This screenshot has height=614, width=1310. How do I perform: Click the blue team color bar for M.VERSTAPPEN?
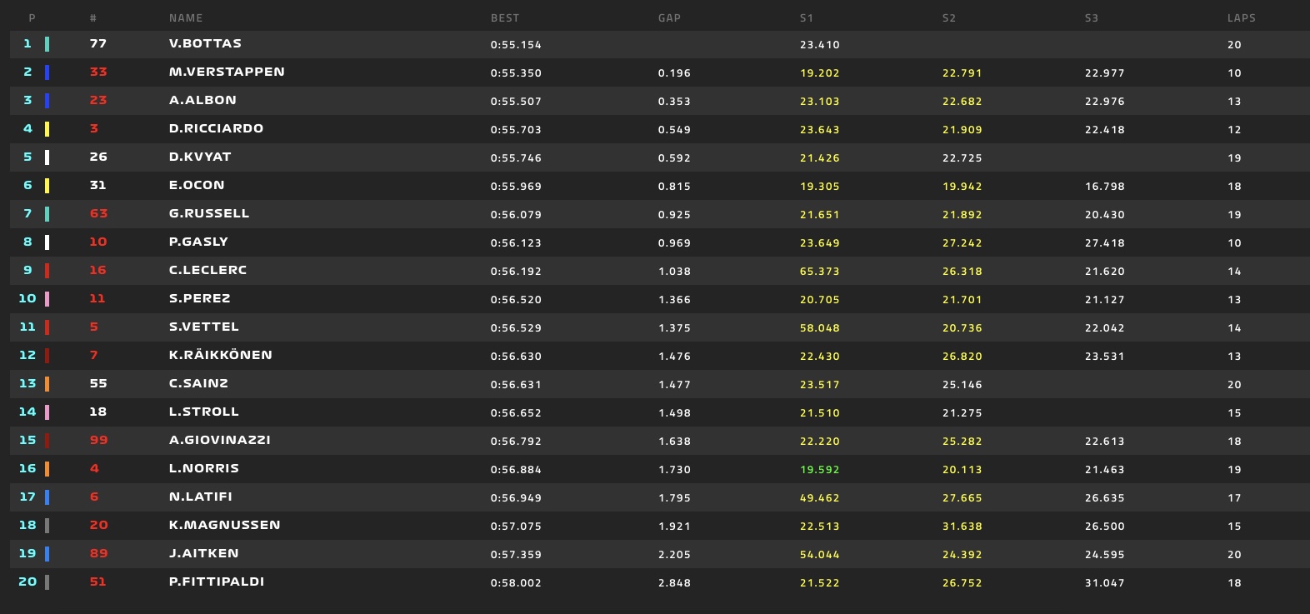(47, 72)
